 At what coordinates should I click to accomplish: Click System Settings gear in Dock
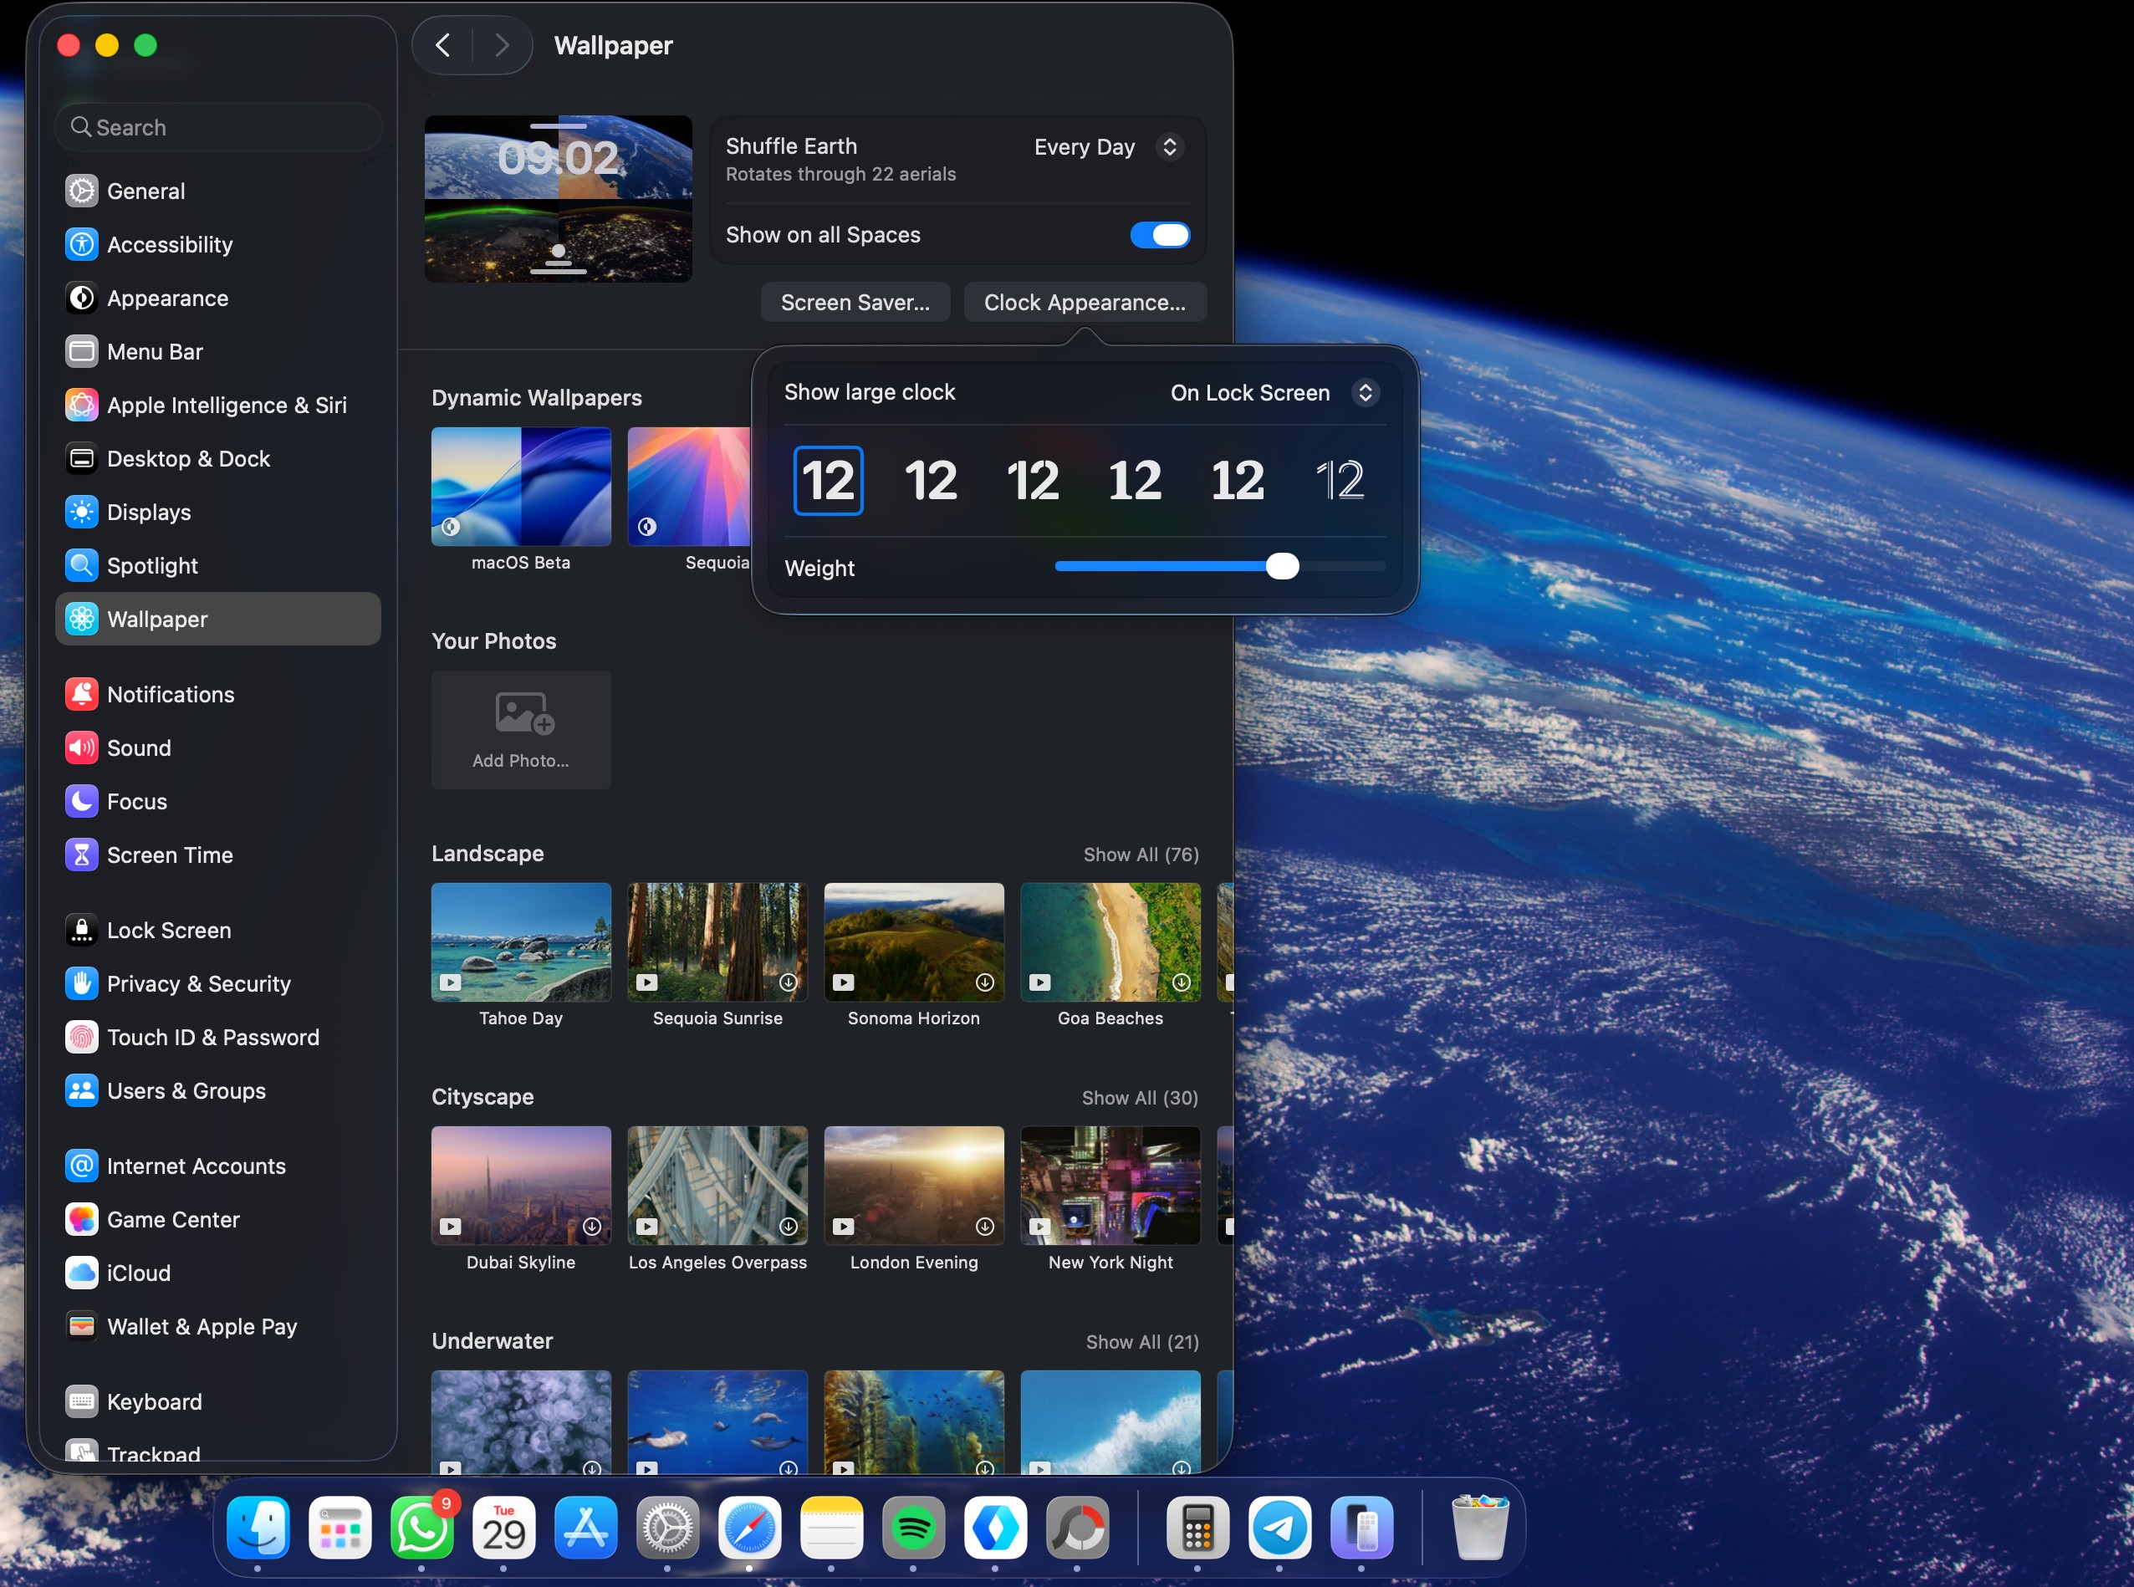[668, 1528]
